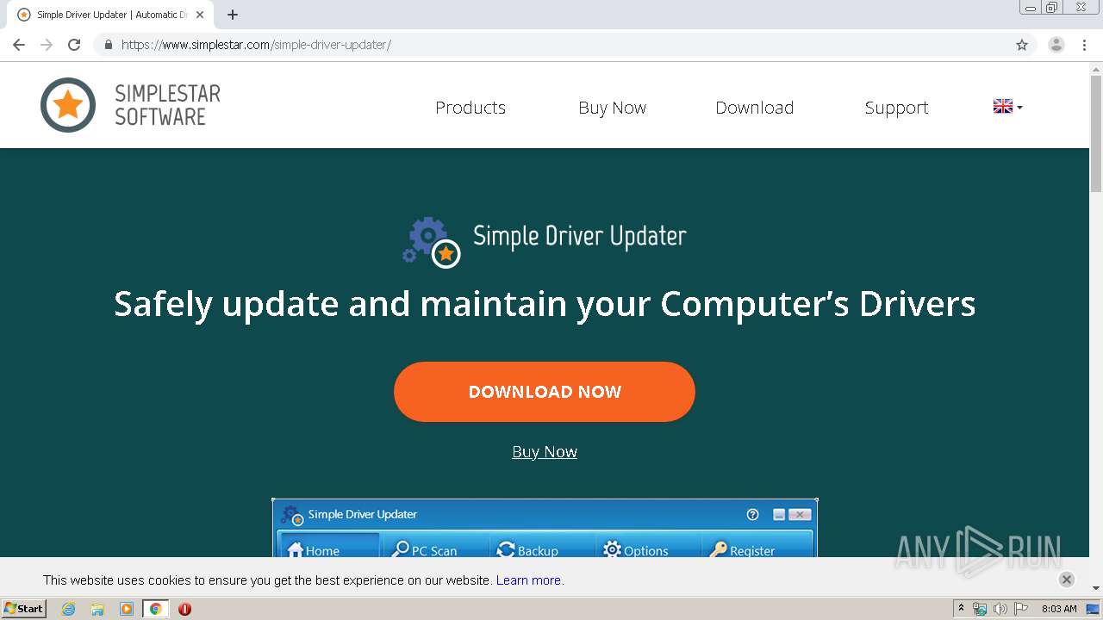Click the PC Scan magnifier in app preview

400,549
